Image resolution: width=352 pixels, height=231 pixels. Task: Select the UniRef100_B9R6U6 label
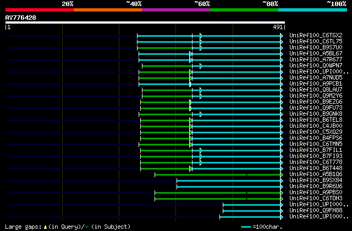pyautogui.click(x=316, y=187)
